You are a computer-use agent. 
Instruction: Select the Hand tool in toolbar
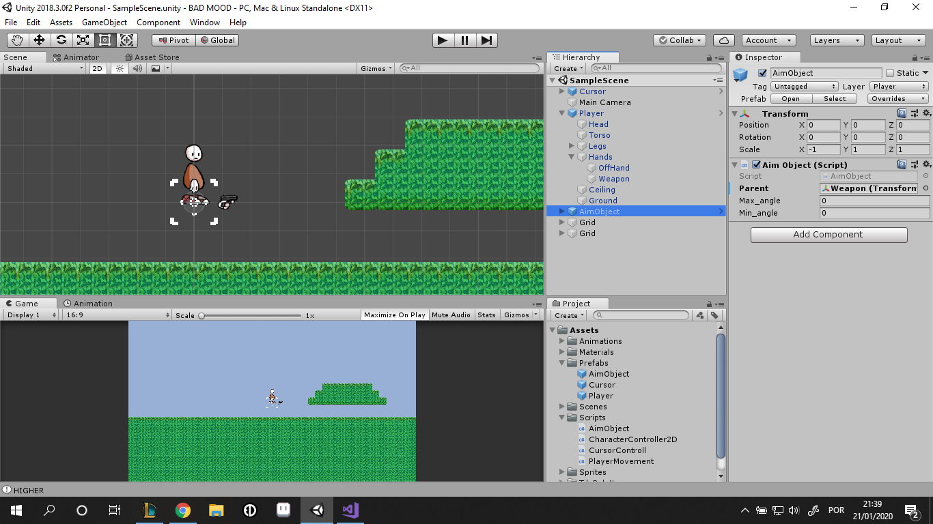(17, 40)
